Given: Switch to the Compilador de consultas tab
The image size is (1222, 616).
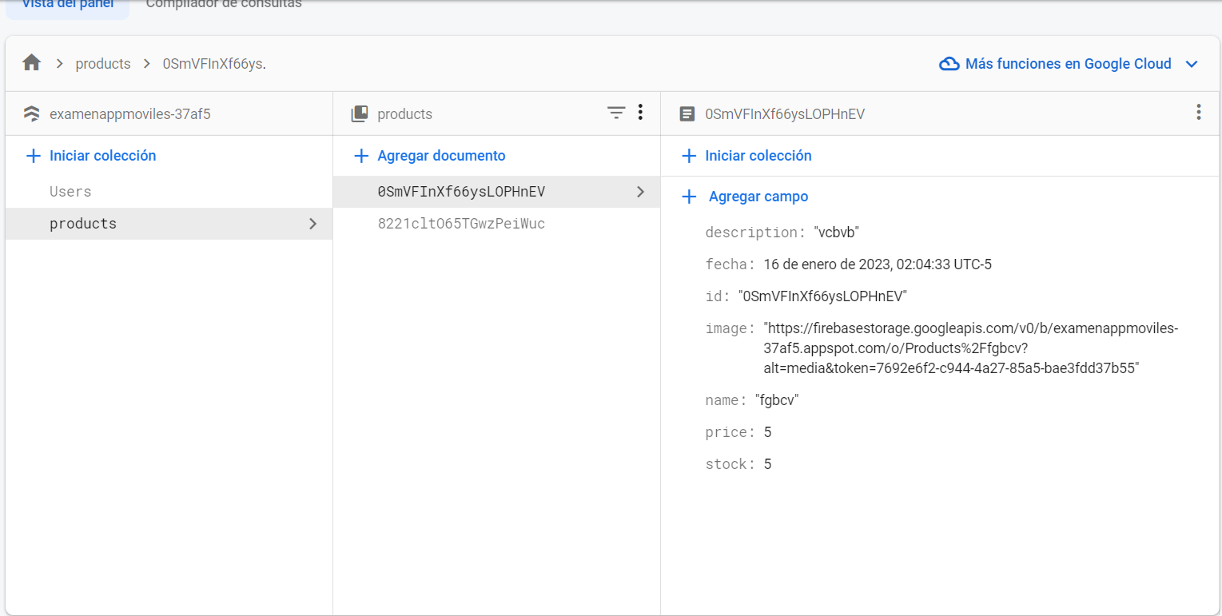Looking at the screenshot, I should pyautogui.click(x=223, y=4).
